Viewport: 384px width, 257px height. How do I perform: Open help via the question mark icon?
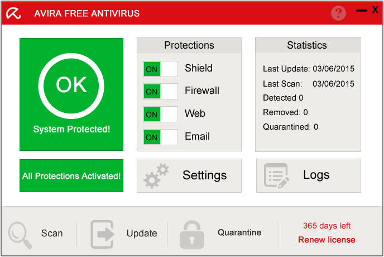tap(338, 13)
